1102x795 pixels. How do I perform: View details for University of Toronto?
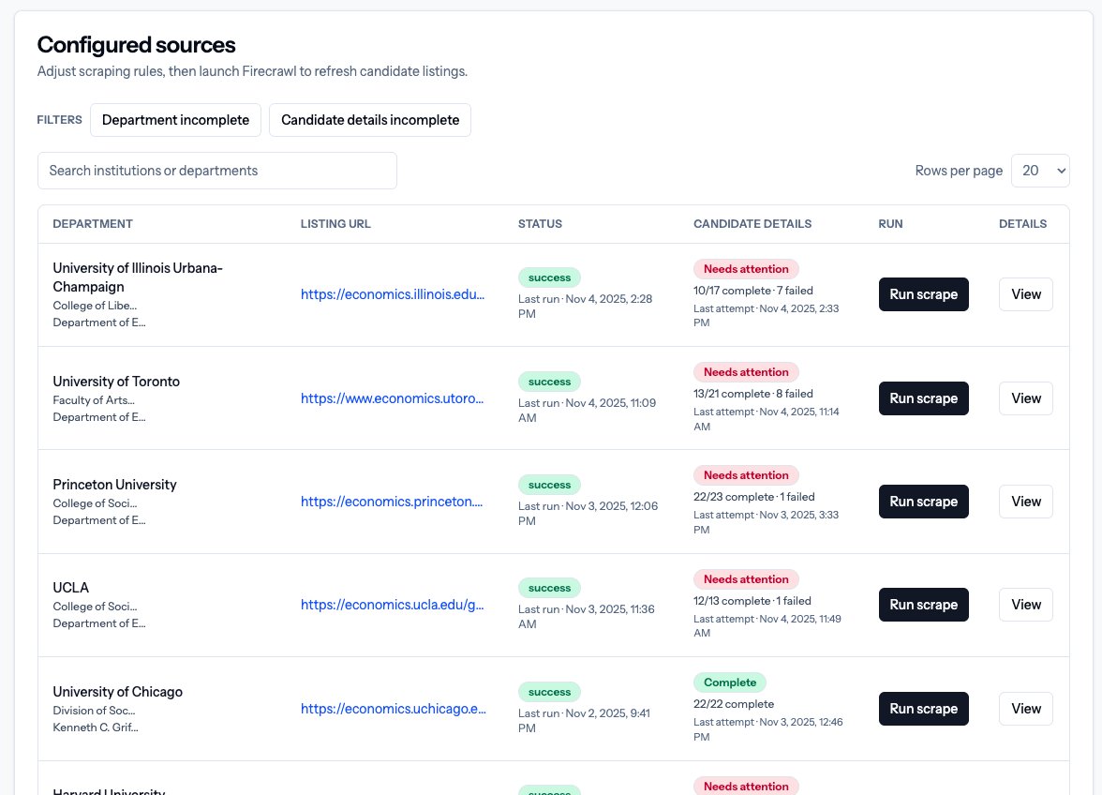pos(1026,398)
